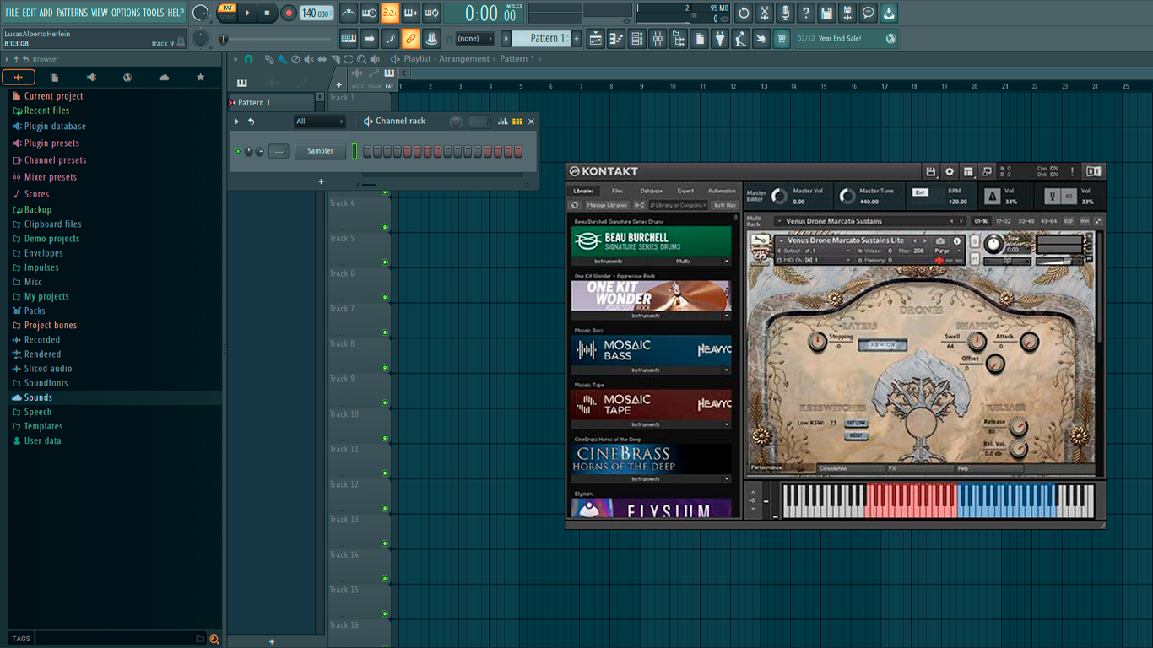Toggle the step sequencer view icon in channel rack
1153x648 pixels.
(x=517, y=121)
